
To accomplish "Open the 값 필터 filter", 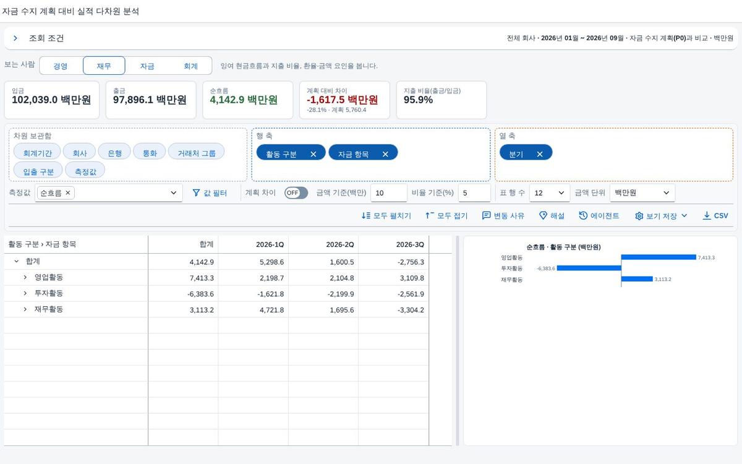I will pos(210,193).
